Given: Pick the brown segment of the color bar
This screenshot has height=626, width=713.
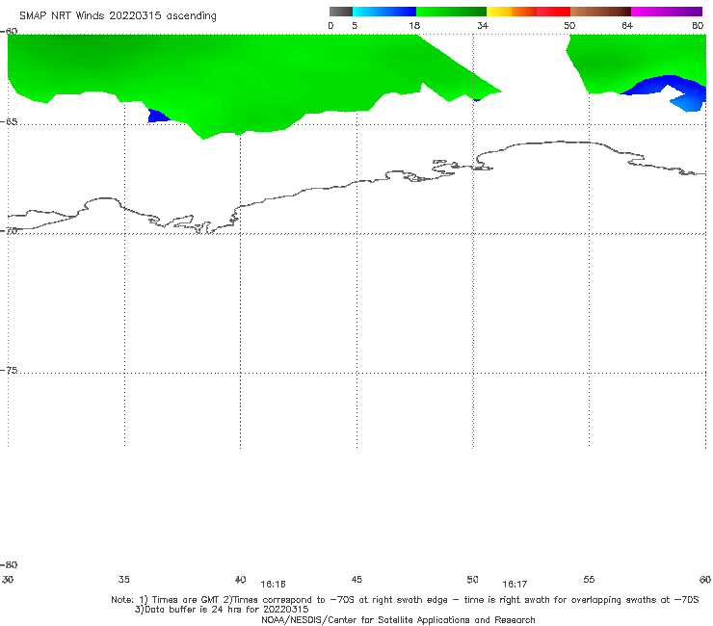Looking at the screenshot, I should (600, 12).
